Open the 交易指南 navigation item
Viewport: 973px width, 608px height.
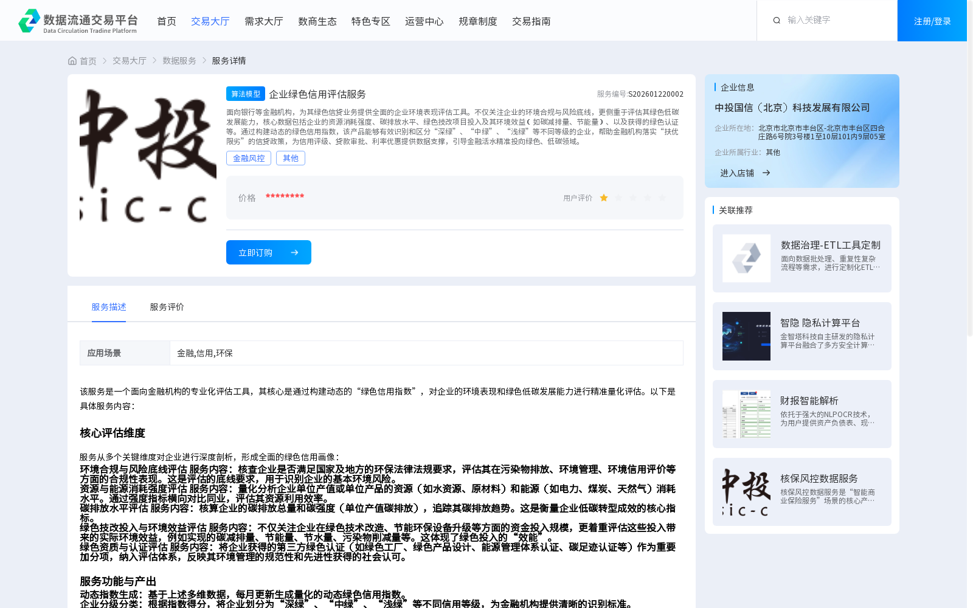(532, 21)
